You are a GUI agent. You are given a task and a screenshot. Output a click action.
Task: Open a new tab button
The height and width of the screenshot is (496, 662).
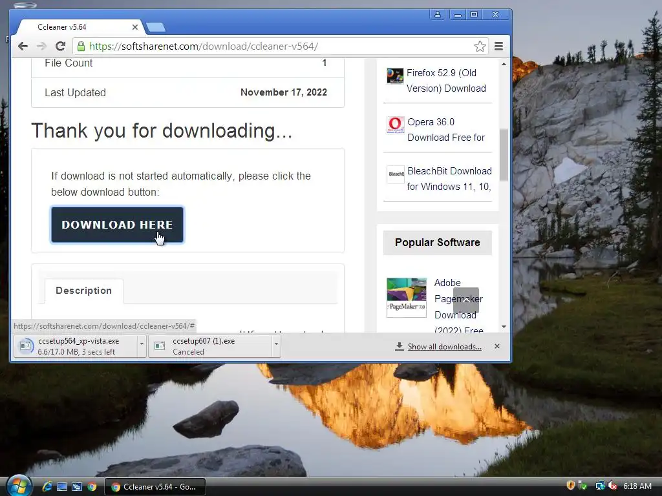coord(156,27)
